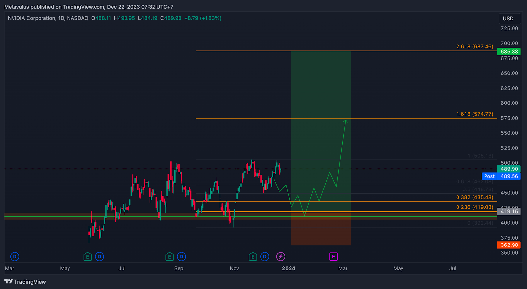Click the NVIDIA Corporation symbol name
Image resolution: width=527 pixels, height=289 pixels.
point(32,18)
